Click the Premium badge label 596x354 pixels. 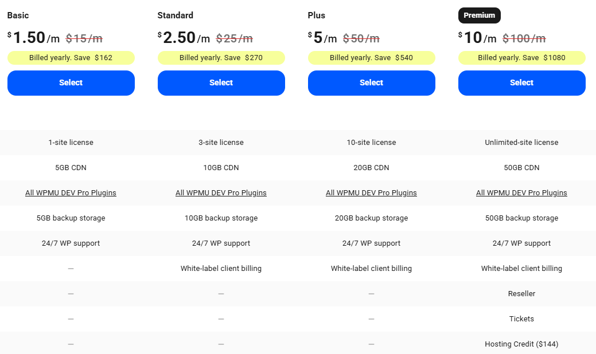[x=479, y=15]
